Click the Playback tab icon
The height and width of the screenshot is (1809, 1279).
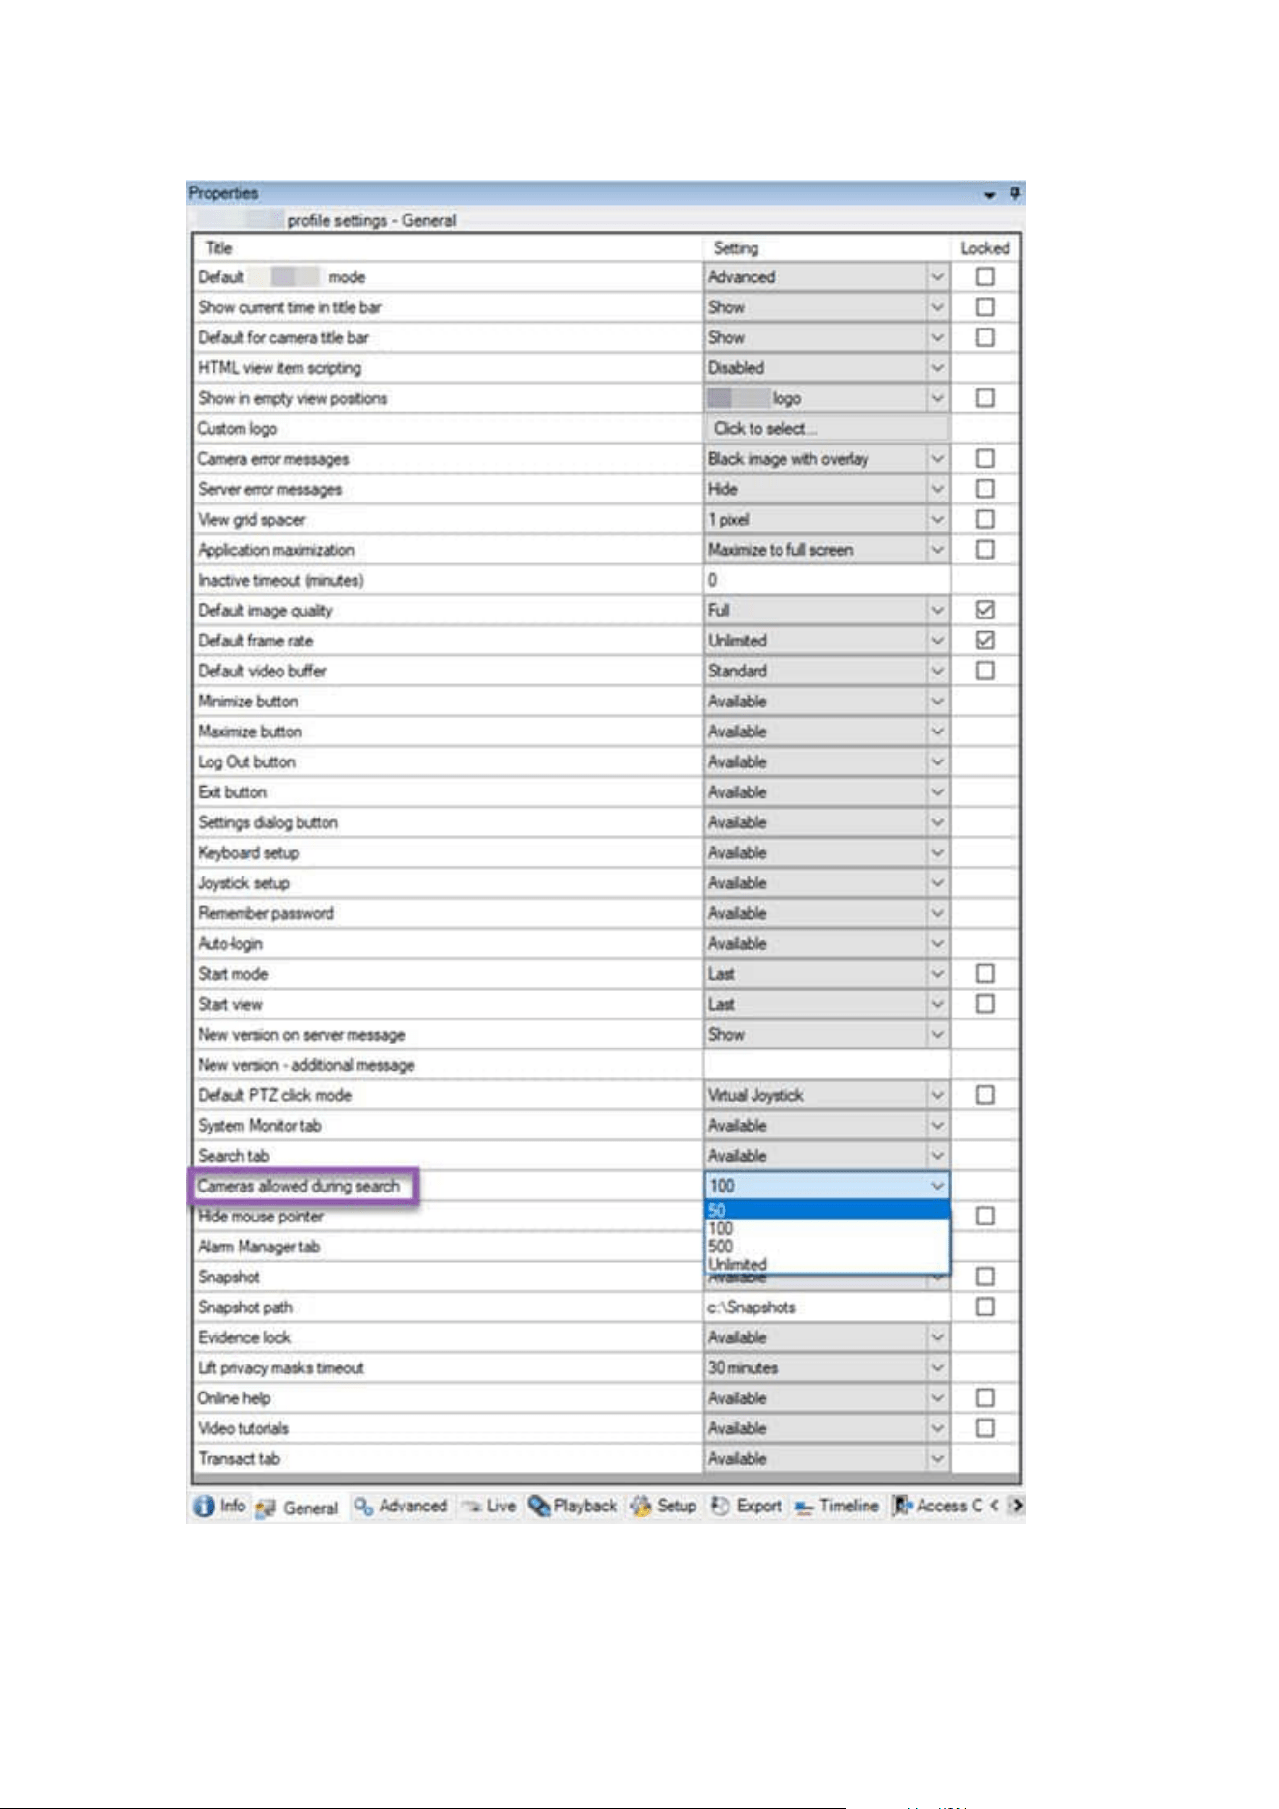(539, 1507)
